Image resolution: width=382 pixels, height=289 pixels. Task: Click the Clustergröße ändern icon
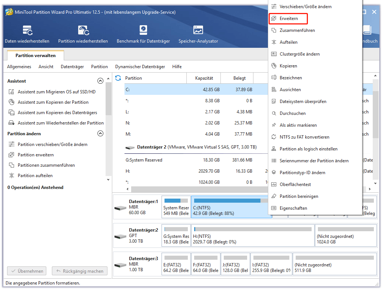pyautogui.click(x=274, y=54)
